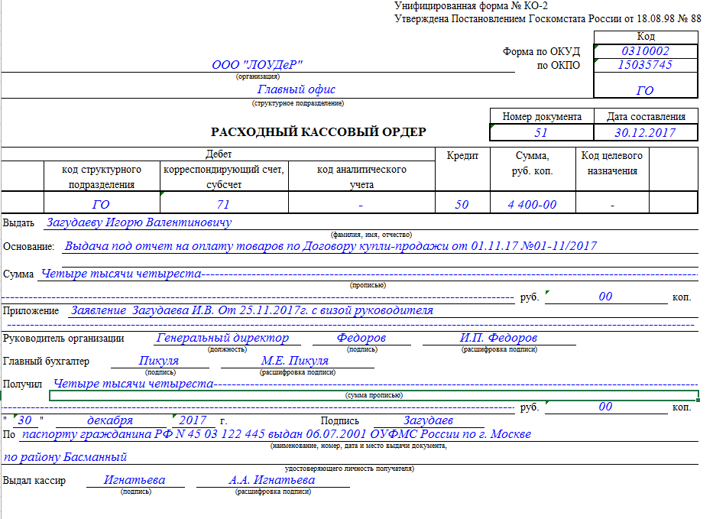Select the "И.П. Федоров" signature transcript field
Screen dimensions: 713x519
tap(498, 338)
